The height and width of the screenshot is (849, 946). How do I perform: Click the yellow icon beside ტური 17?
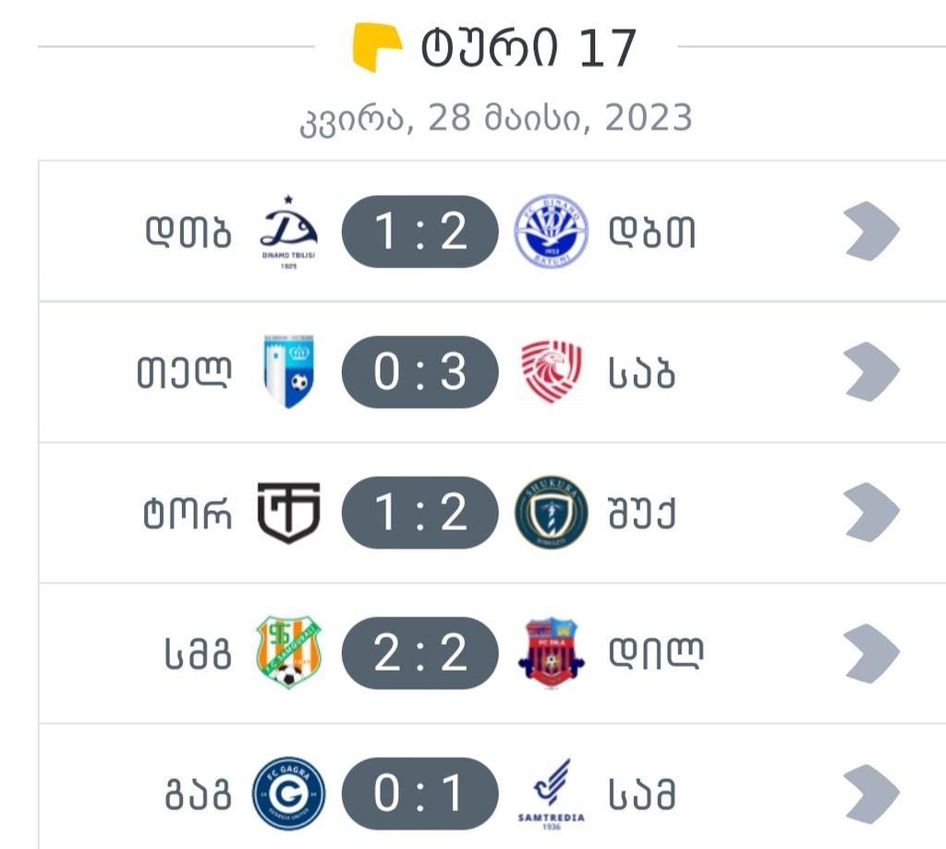click(x=377, y=48)
